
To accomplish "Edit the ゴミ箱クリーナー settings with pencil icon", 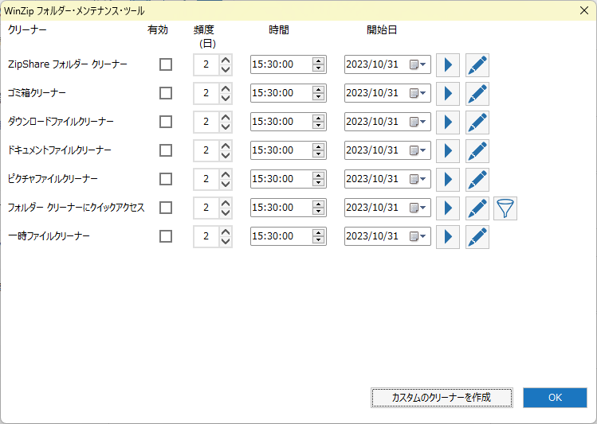I will (x=477, y=94).
